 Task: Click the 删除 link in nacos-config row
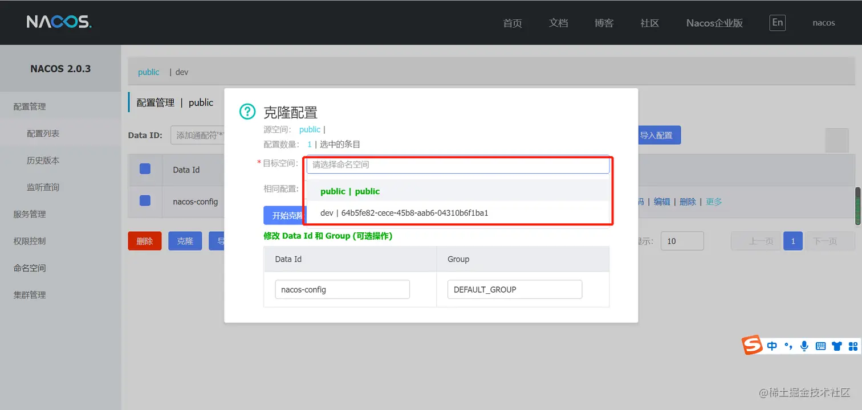(x=688, y=202)
